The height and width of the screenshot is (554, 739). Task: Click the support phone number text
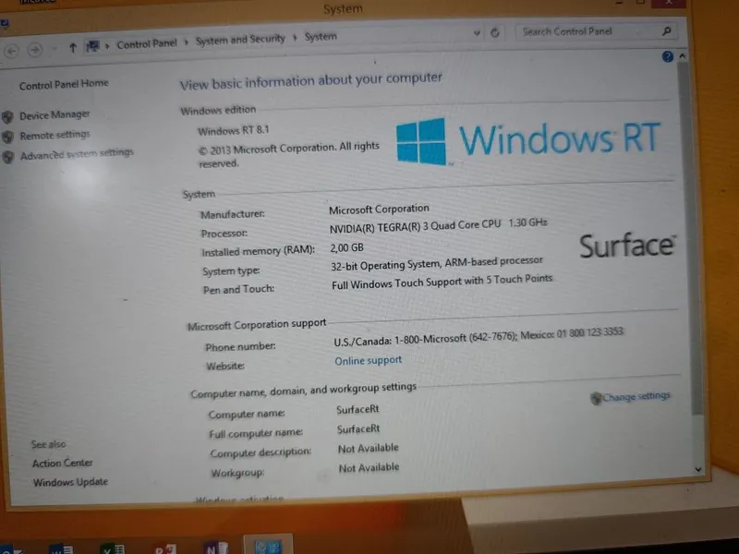click(479, 337)
